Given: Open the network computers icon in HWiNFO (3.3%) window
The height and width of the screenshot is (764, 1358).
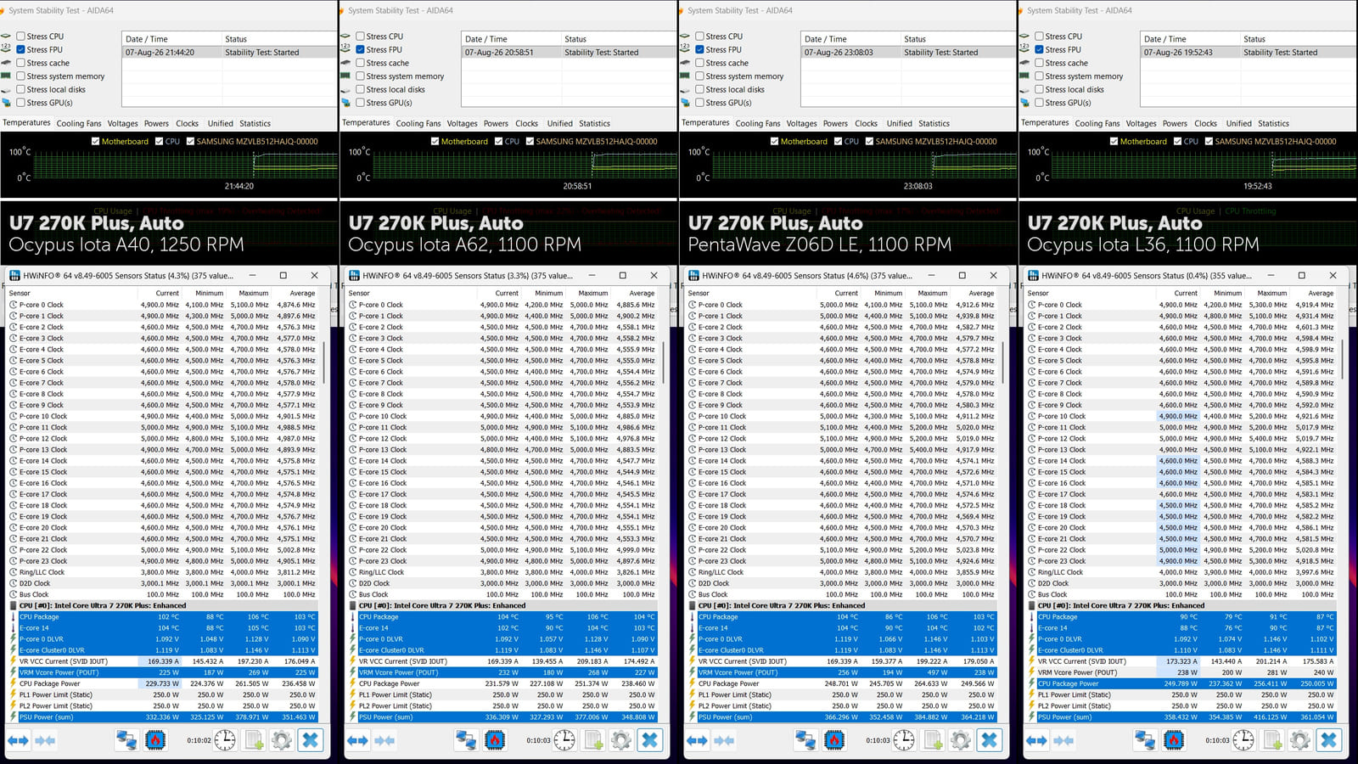Looking at the screenshot, I should click(466, 740).
